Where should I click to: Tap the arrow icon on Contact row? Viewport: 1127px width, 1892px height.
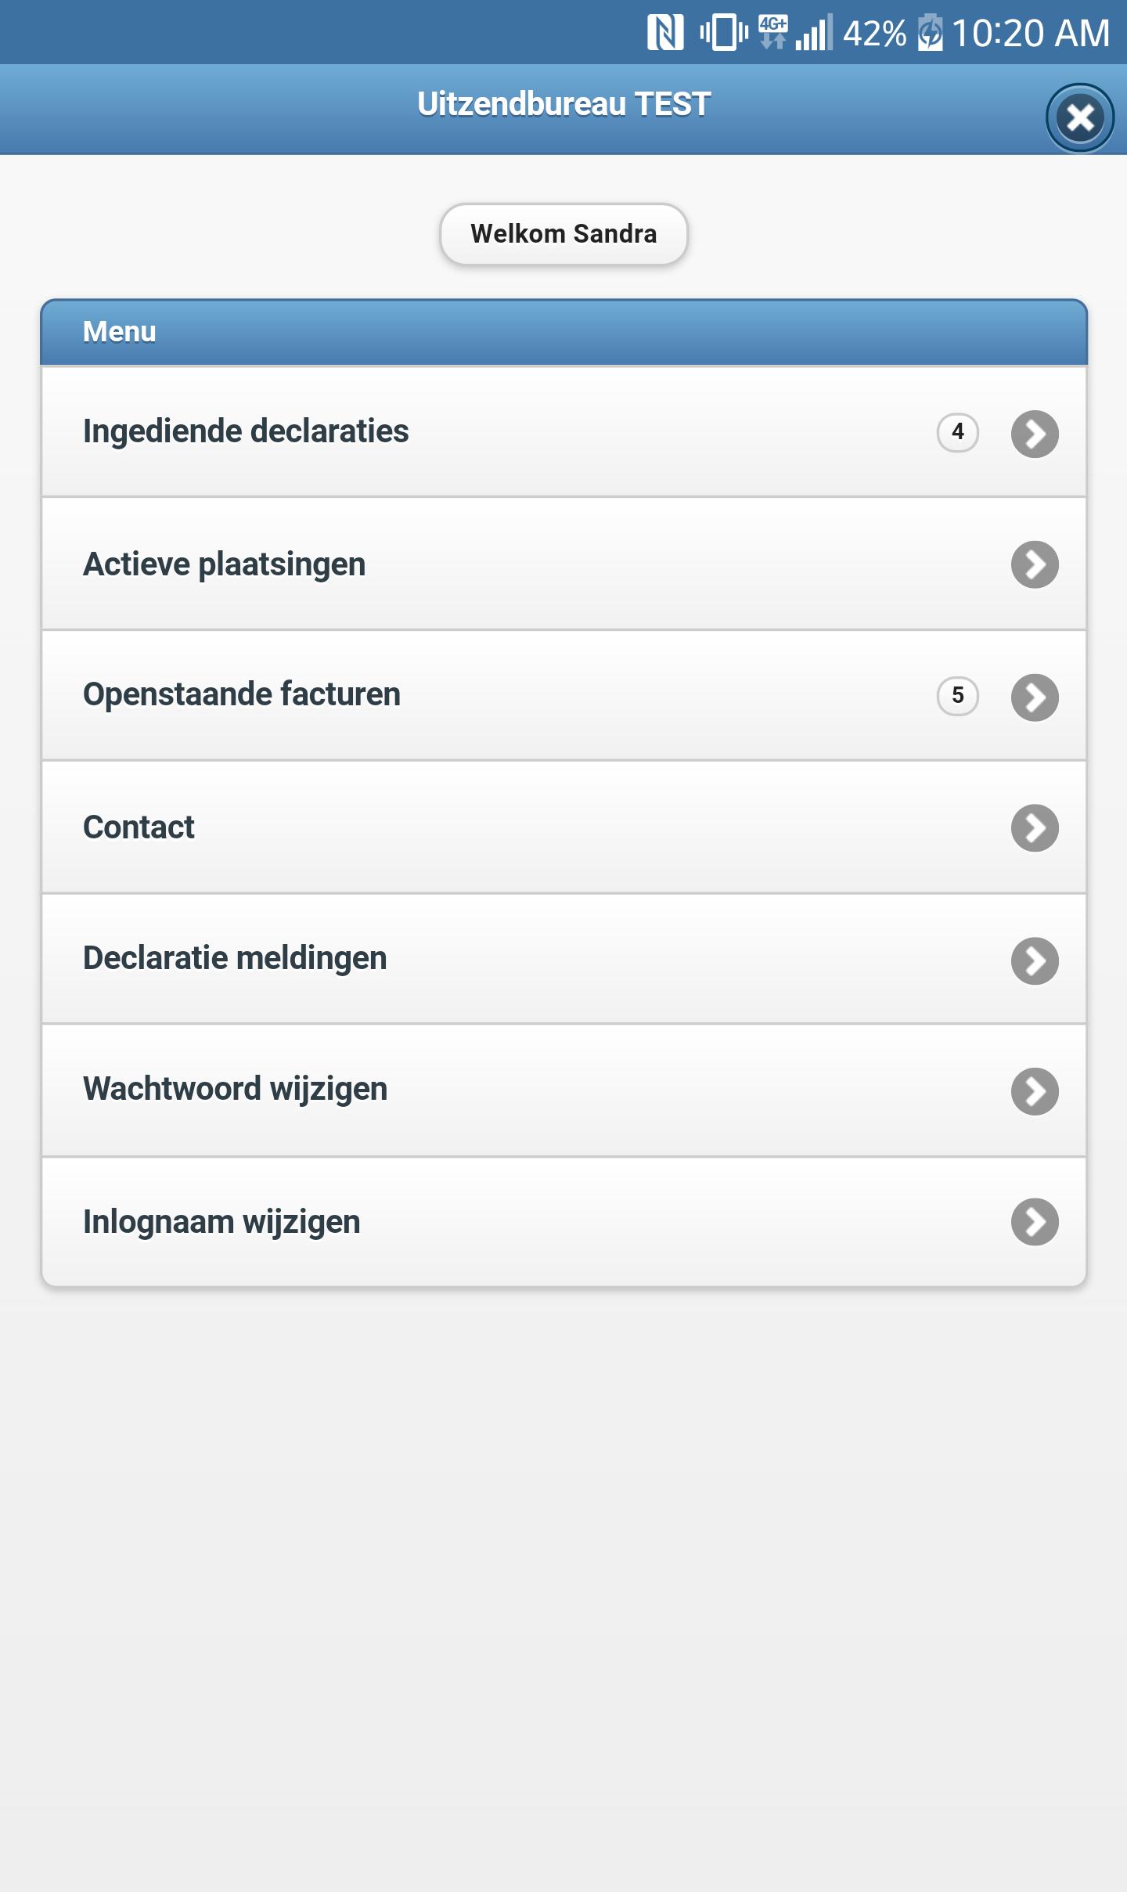[1035, 828]
